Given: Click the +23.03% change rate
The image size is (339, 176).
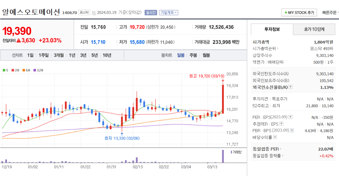Looking at the screenshot, I should (x=50, y=40).
